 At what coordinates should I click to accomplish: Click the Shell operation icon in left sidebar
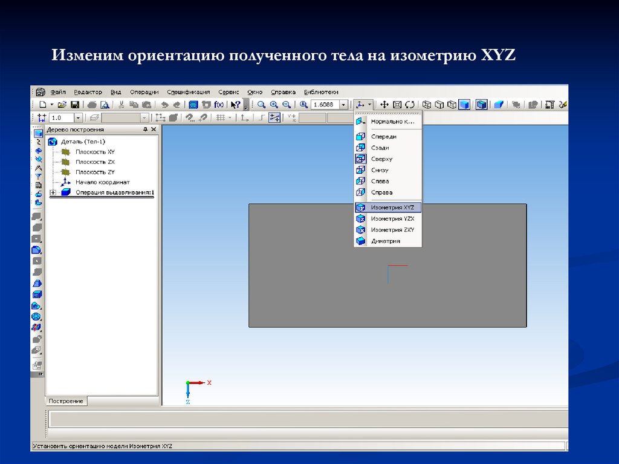click(37, 295)
